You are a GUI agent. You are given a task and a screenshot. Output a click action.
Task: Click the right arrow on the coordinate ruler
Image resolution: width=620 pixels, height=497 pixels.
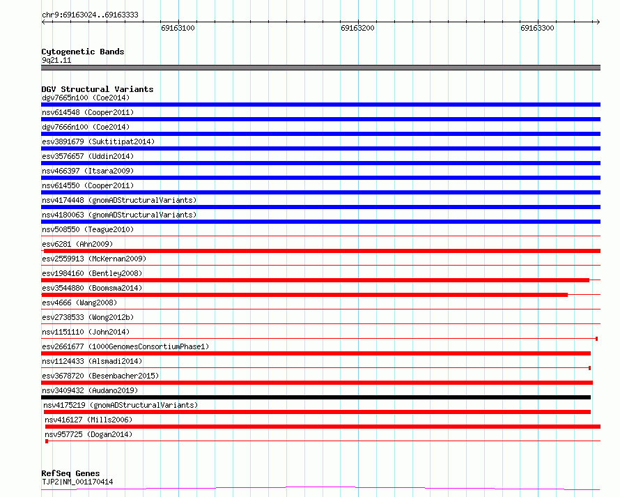(x=598, y=22)
